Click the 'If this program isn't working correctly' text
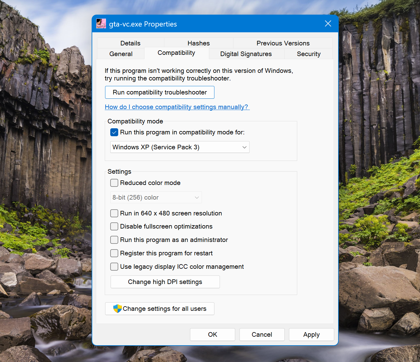 [199, 74]
